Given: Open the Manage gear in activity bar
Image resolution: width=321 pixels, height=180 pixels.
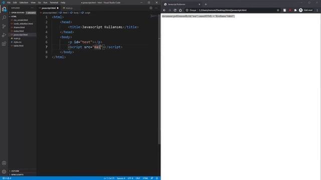Looking at the screenshot, I should click(4, 171).
